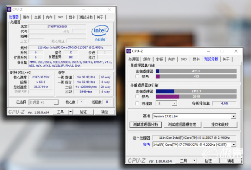Click 验证 button in right CPU-Z window

coord(208,160)
